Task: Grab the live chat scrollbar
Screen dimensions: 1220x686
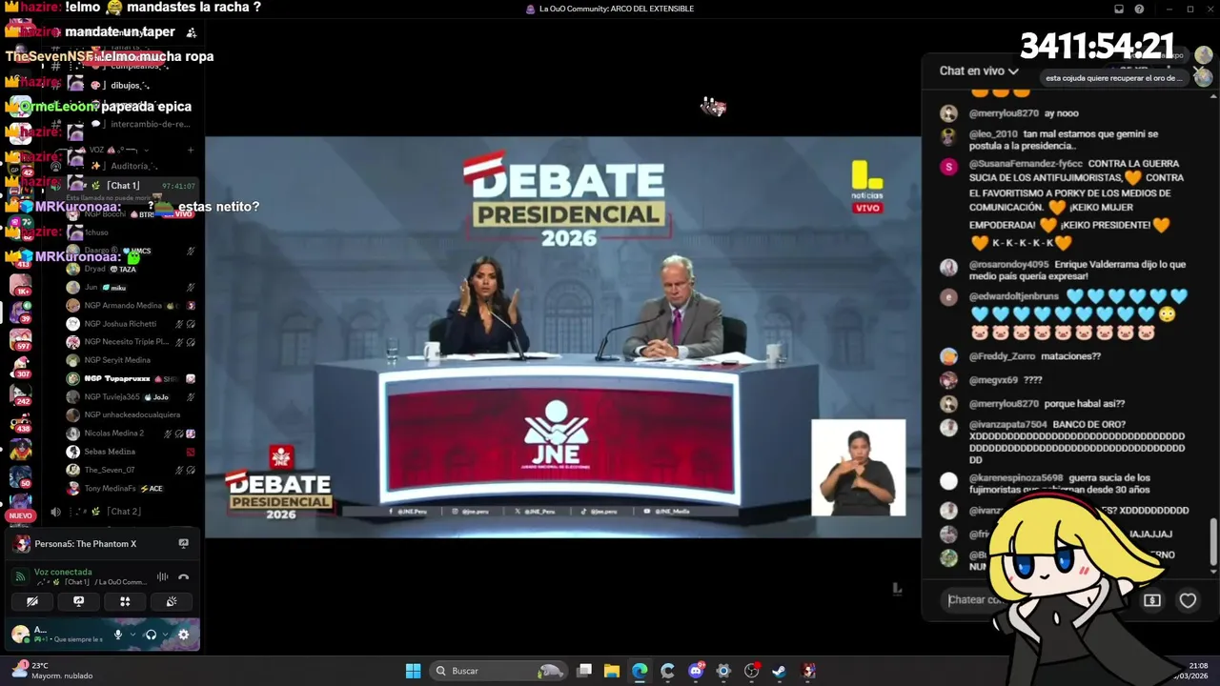Action: 1213,541
